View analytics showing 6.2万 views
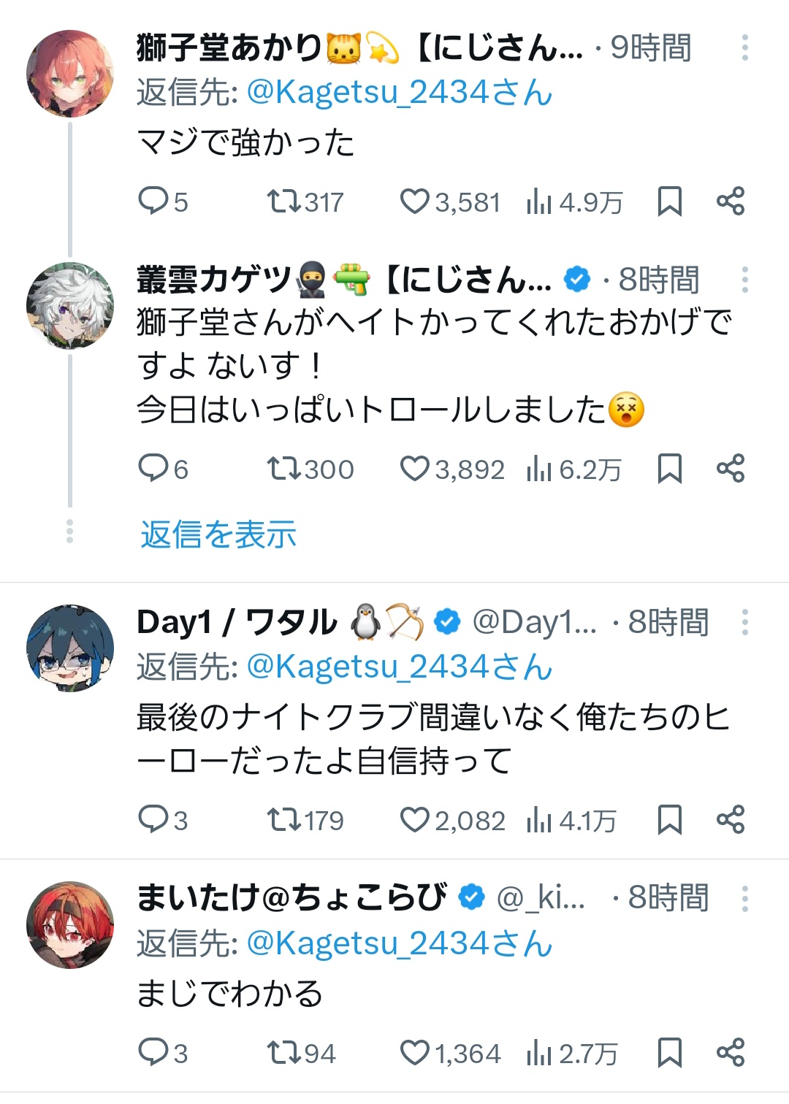 coord(573,469)
